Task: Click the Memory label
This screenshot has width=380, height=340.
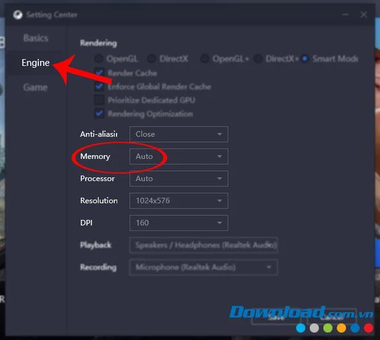Action: click(x=95, y=156)
